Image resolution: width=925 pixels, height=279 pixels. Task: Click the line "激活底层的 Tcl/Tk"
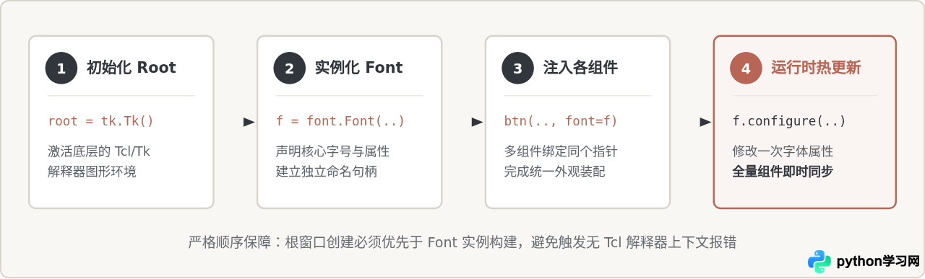(99, 151)
